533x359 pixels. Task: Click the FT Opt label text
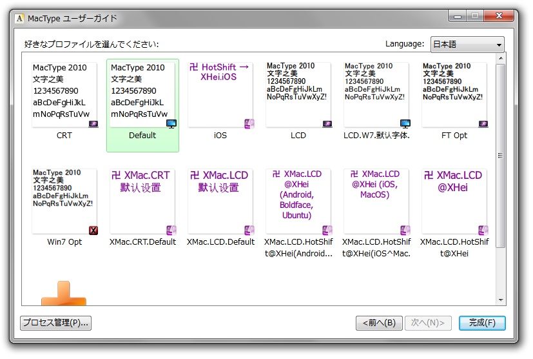[454, 136]
